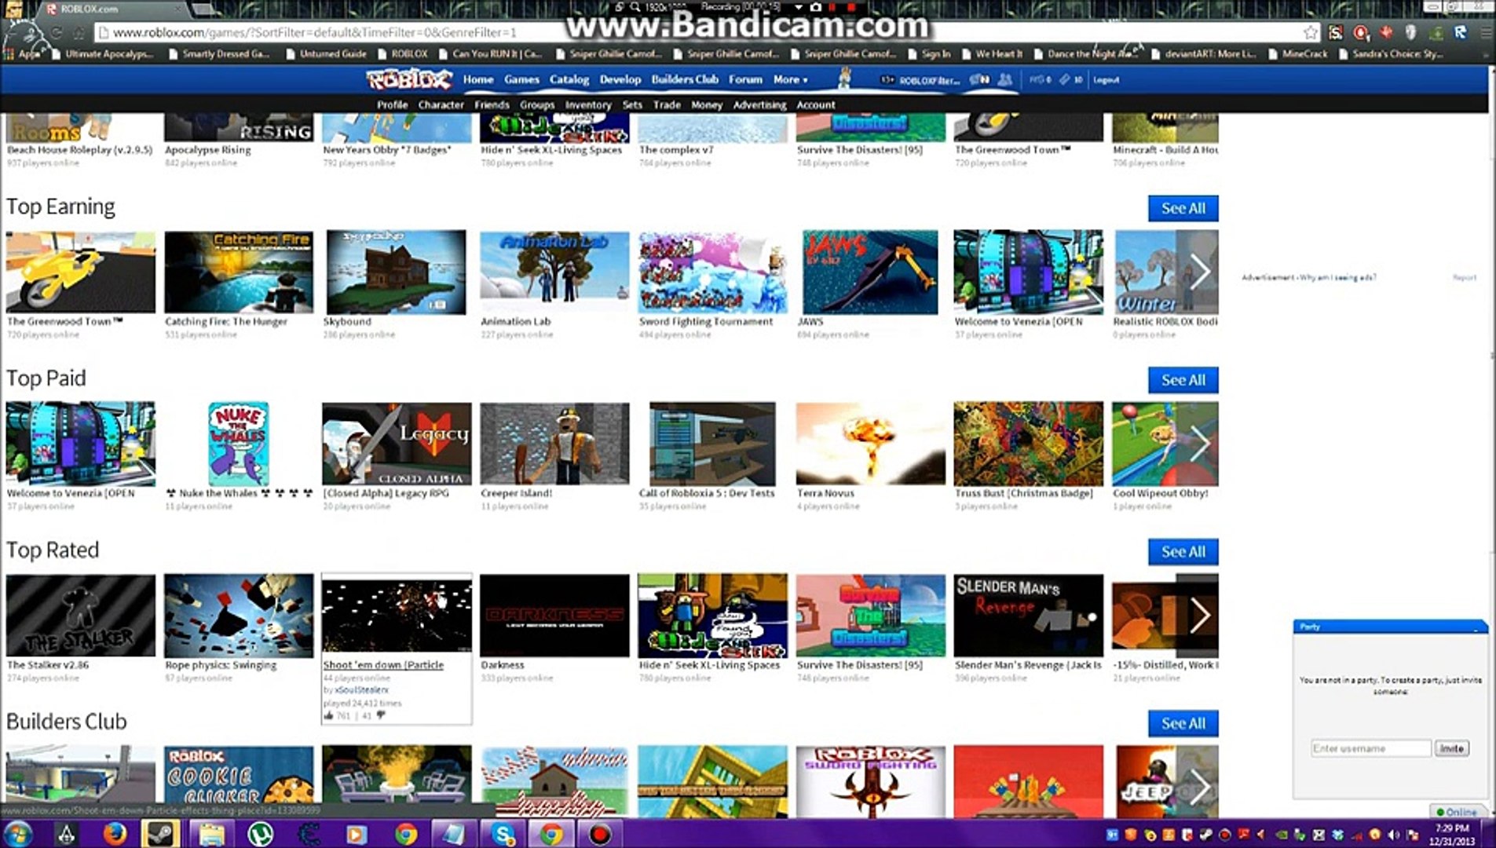Click the volume icon in system tray
Viewport: 1496px width, 848px height.
click(x=1394, y=835)
